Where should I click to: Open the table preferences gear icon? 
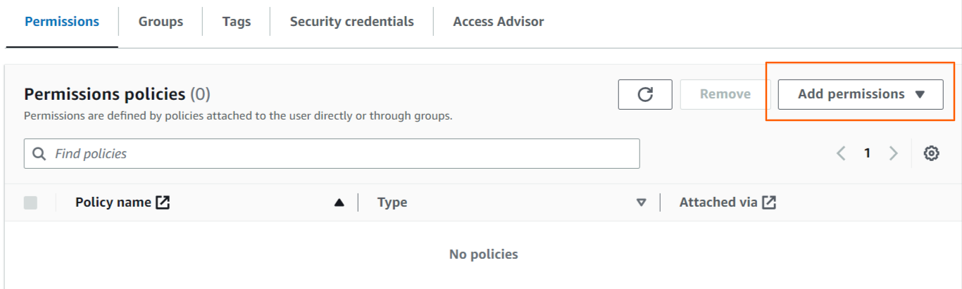pos(931,153)
